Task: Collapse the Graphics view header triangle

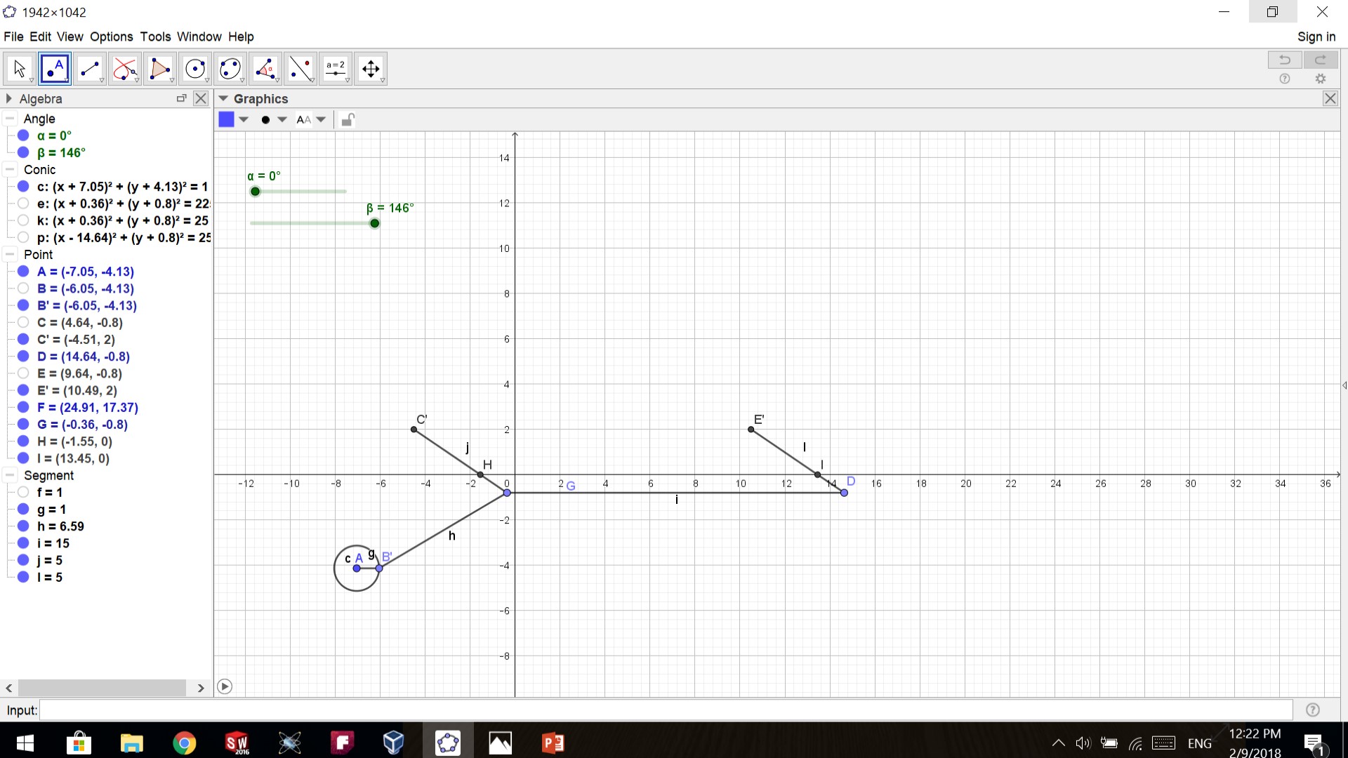Action: [x=223, y=99]
